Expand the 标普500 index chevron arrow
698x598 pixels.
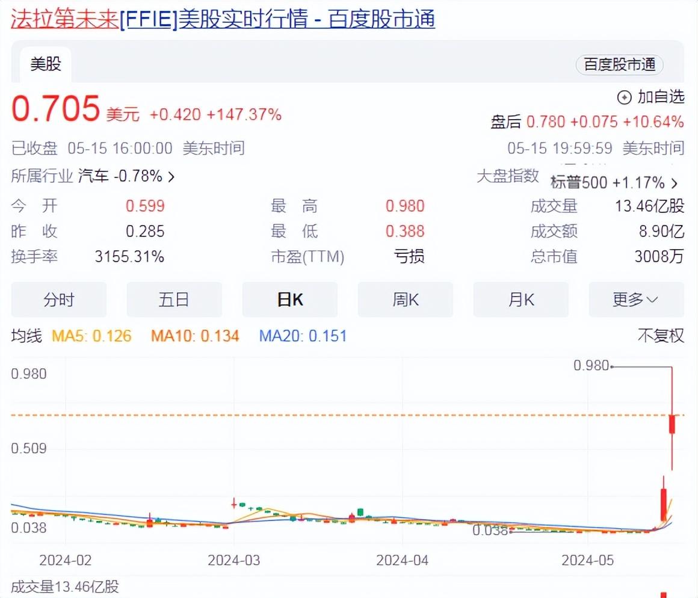point(675,183)
